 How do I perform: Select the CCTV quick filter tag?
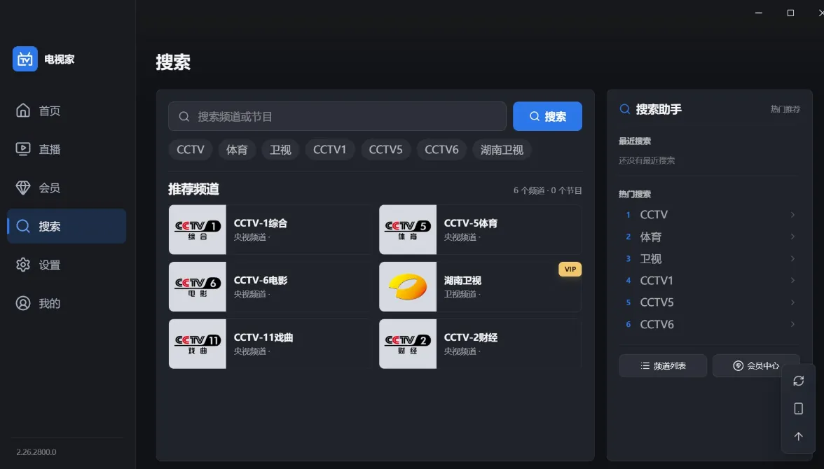191,150
